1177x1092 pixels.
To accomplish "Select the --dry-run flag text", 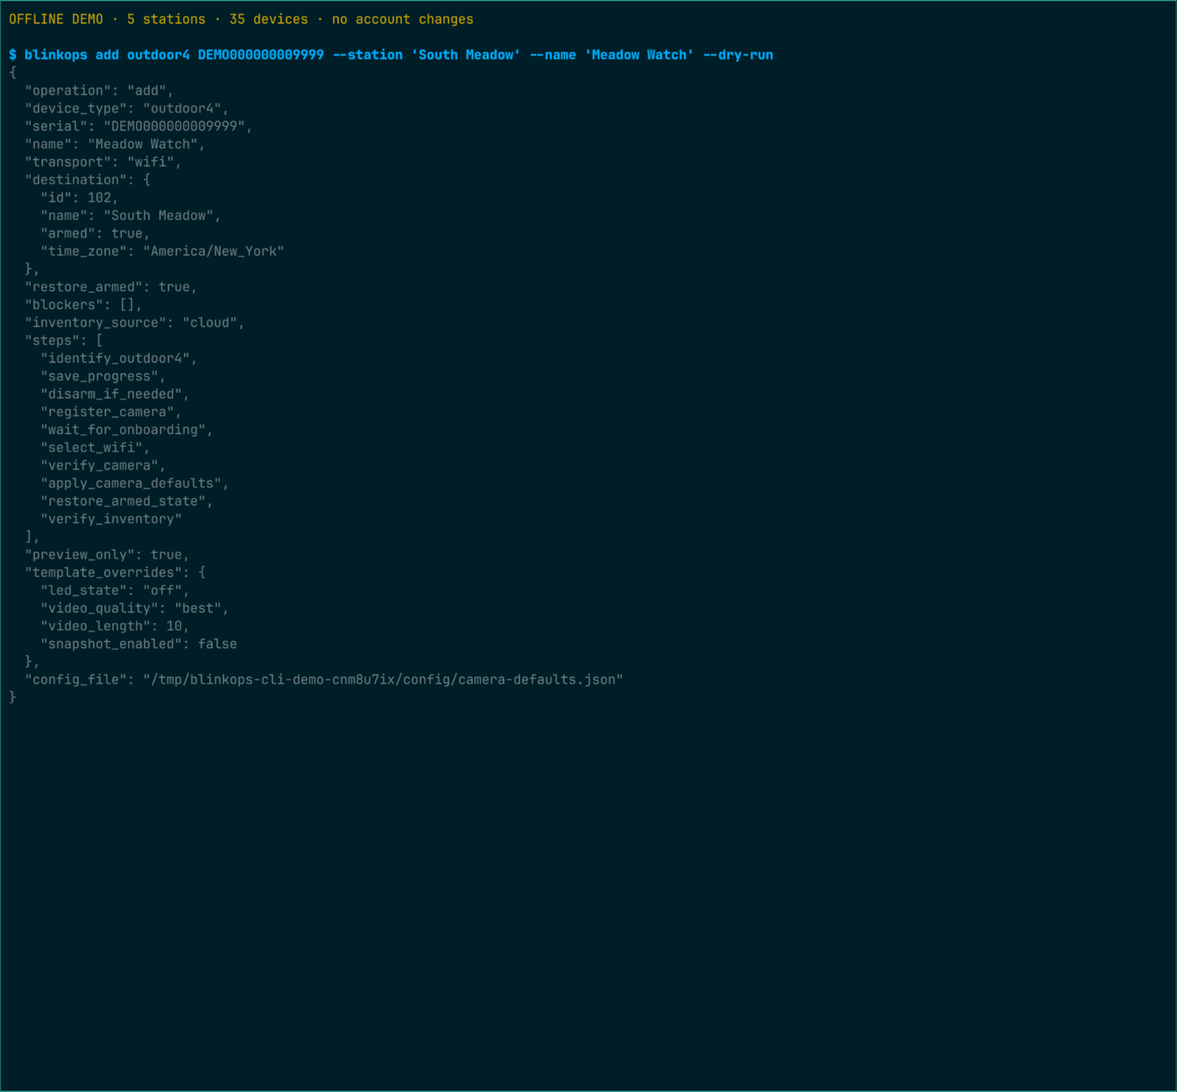I will coord(738,55).
